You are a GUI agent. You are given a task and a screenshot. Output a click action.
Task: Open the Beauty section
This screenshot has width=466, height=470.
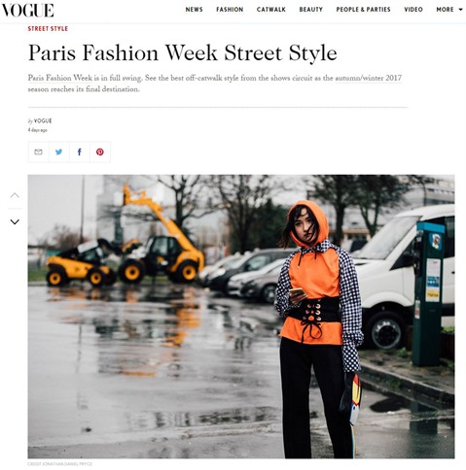click(x=310, y=10)
